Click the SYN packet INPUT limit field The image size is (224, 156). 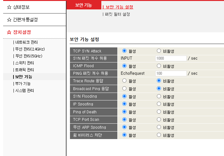171,58
